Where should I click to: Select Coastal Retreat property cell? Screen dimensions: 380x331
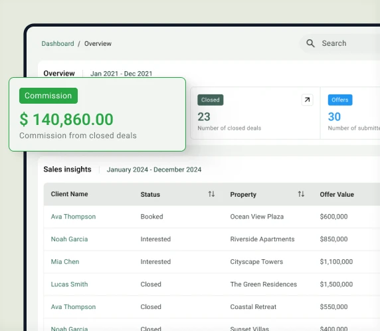click(x=253, y=307)
